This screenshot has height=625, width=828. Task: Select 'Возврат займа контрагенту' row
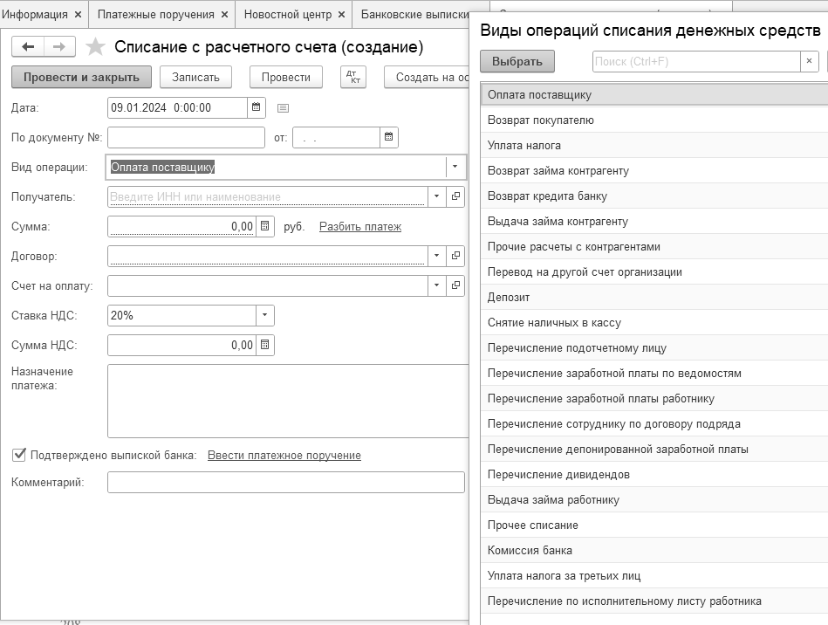(x=654, y=170)
